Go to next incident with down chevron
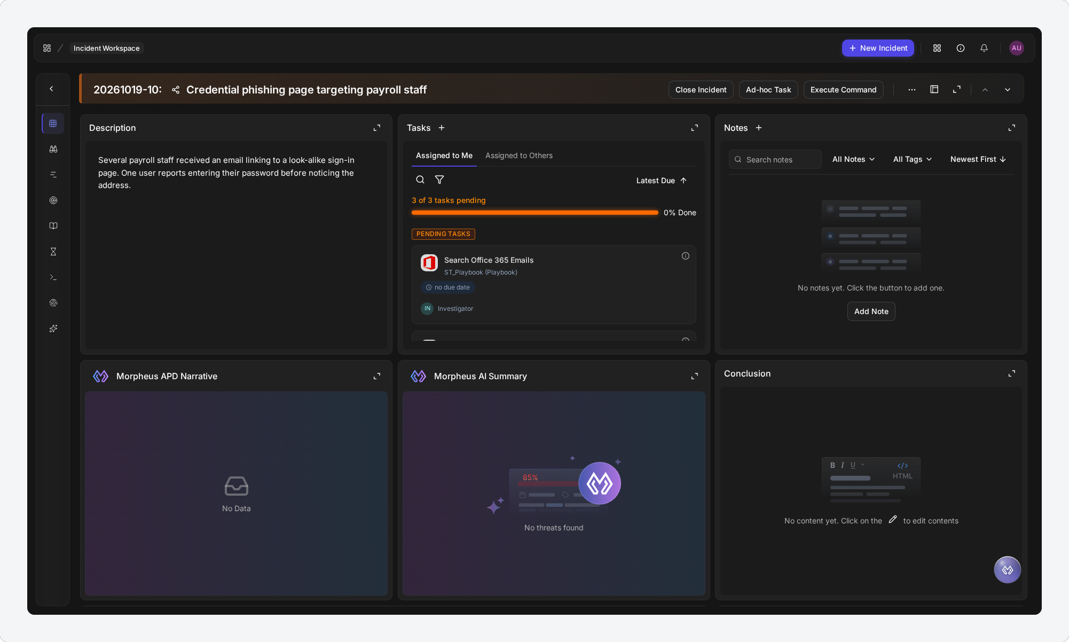This screenshot has width=1069, height=642. [x=1008, y=90]
